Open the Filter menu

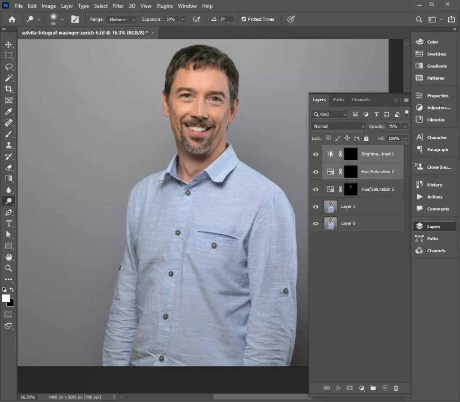118,6
